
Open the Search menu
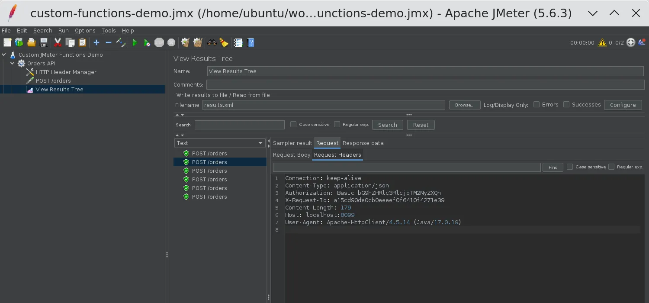(42, 30)
